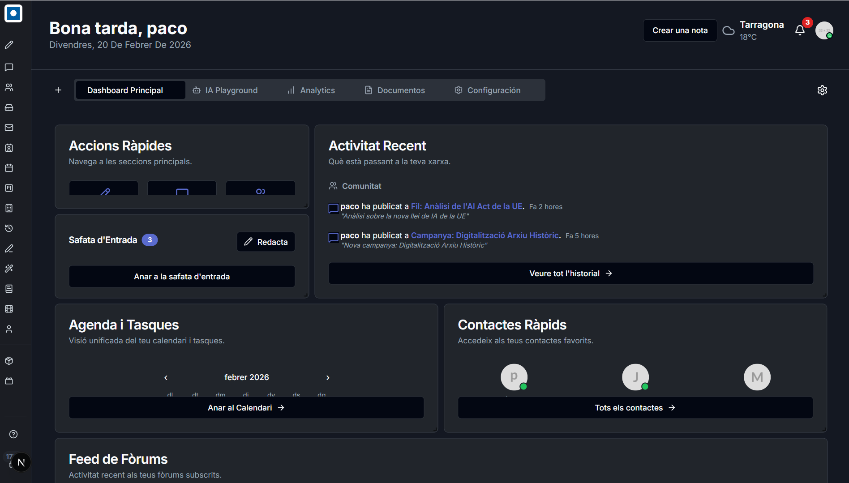849x483 pixels.
Task: Click the round N badge at bottom left
Action: [x=21, y=462]
